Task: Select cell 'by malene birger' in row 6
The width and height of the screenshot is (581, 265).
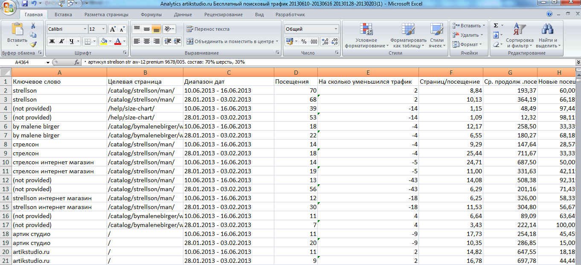Action: coord(59,126)
